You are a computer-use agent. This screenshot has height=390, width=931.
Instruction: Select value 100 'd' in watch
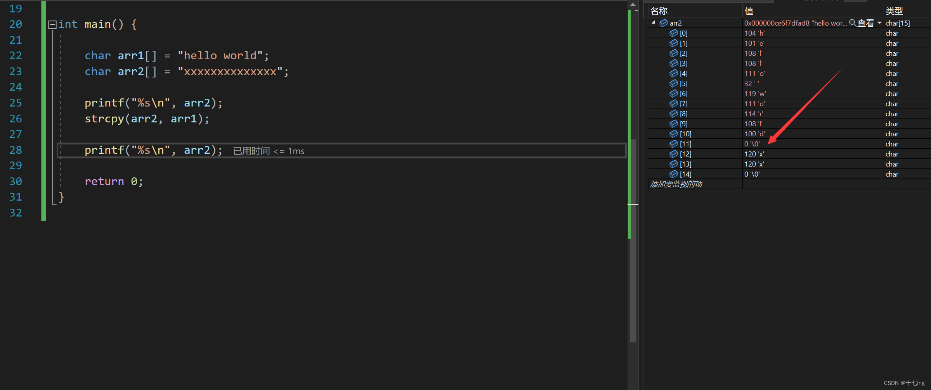(x=755, y=134)
